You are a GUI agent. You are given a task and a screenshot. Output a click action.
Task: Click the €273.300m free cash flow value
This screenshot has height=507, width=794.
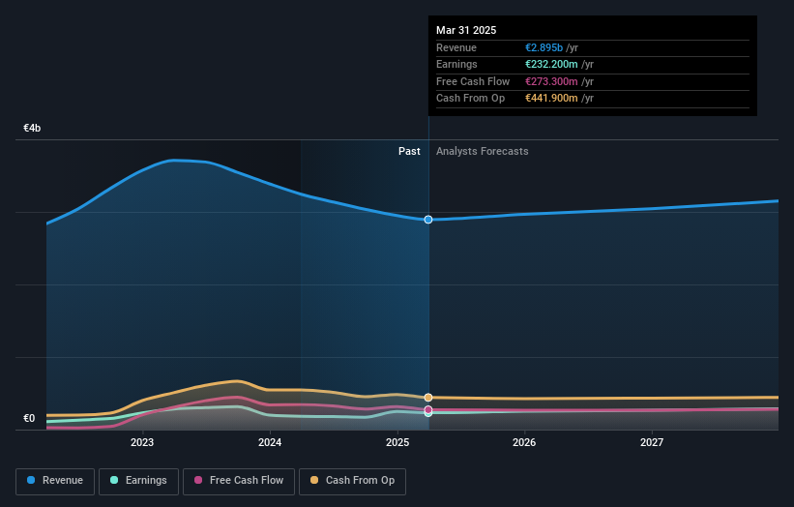pyautogui.click(x=551, y=81)
